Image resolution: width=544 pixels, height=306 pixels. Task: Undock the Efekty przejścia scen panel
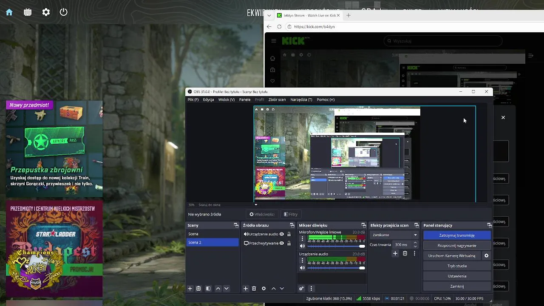(x=416, y=225)
